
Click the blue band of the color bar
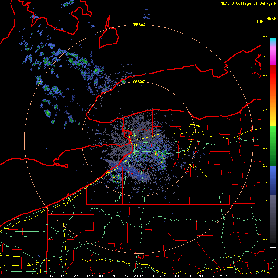(x=273, y=181)
